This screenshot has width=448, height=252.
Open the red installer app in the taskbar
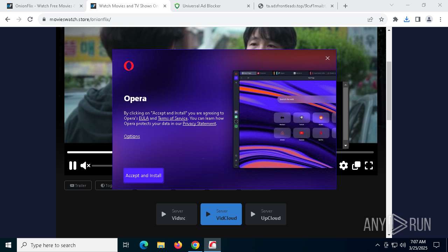(x=212, y=245)
